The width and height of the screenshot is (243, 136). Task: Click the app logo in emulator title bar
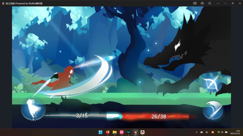(3, 3)
